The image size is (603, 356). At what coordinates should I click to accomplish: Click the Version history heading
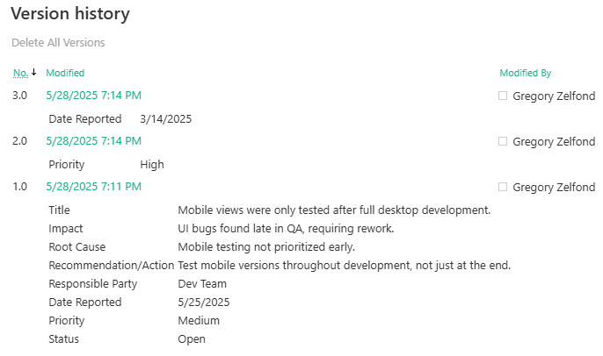coord(70,14)
